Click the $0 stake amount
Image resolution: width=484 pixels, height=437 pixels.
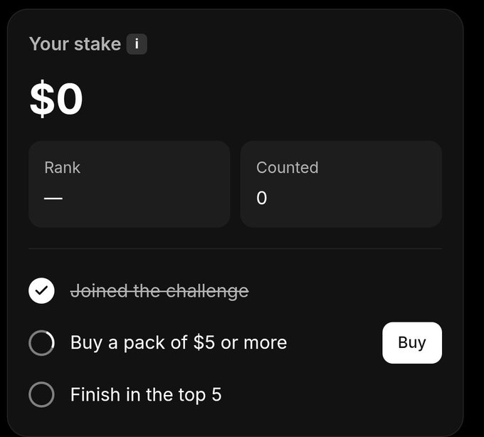(x=56, y=98)
